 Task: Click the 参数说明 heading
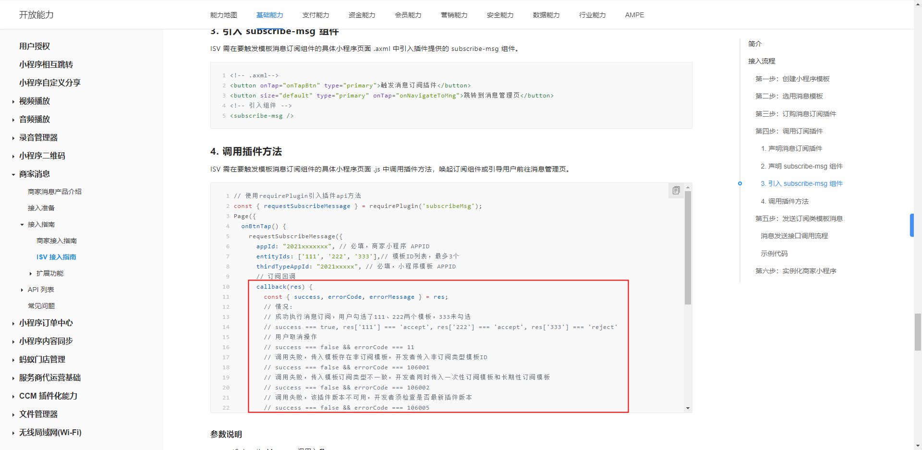[226, 434]
